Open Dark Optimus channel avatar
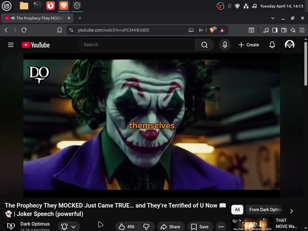The image size is (308, 231). [x=11, y=226]
